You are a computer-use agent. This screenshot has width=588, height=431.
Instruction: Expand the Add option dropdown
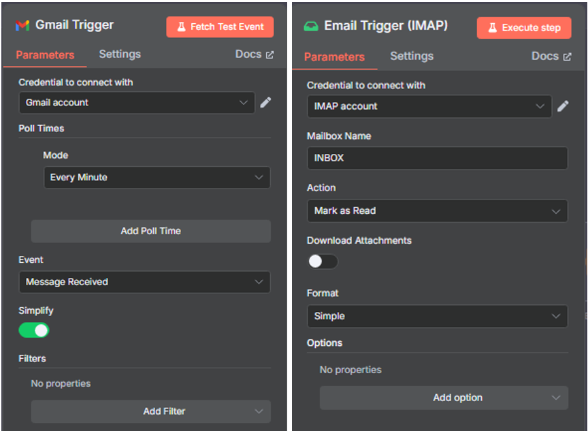click(x=444, y=398)
